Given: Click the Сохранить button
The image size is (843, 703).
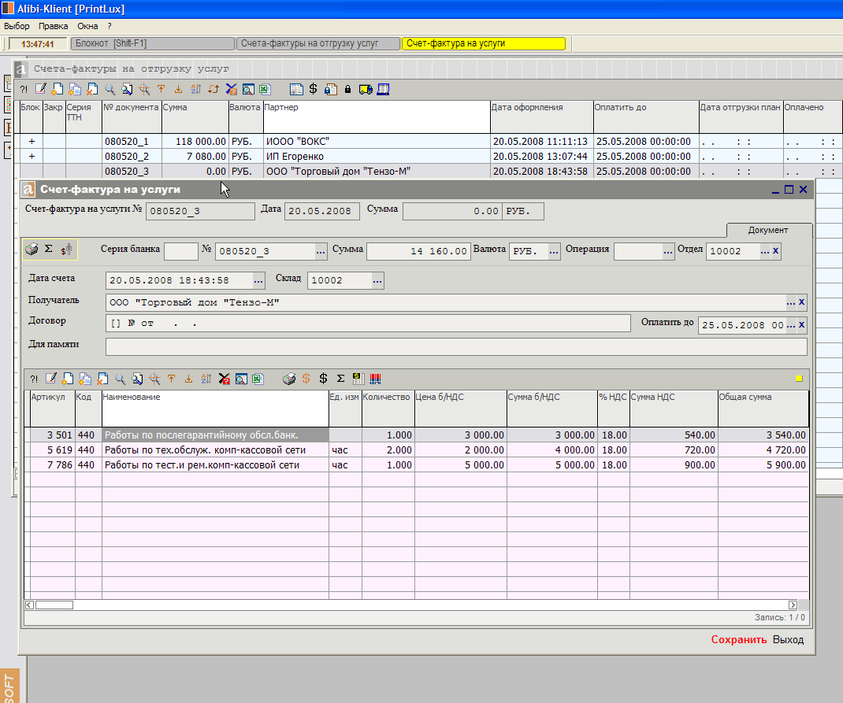Looking at the screenshot, I should coord(739,640).
